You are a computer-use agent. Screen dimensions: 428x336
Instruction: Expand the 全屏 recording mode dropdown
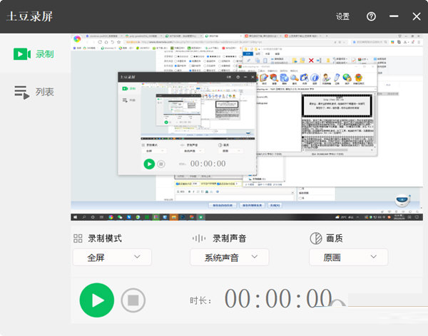pyautogui.click(x=112, y=257)
